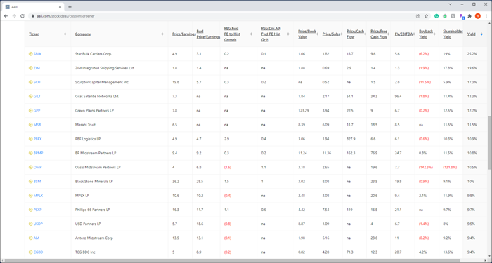Share this page from the address bar
The image size is (492, 263).
click(418, 16)
